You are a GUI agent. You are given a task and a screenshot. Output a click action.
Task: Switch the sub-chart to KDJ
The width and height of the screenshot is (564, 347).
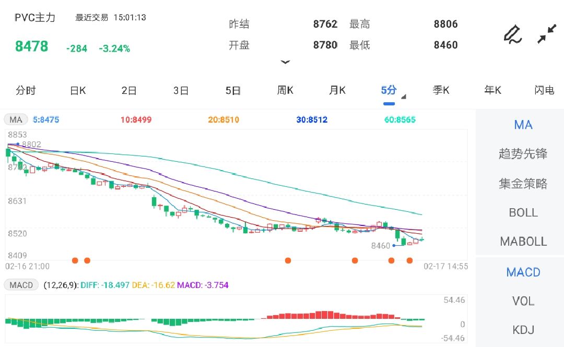coord(523,329)
